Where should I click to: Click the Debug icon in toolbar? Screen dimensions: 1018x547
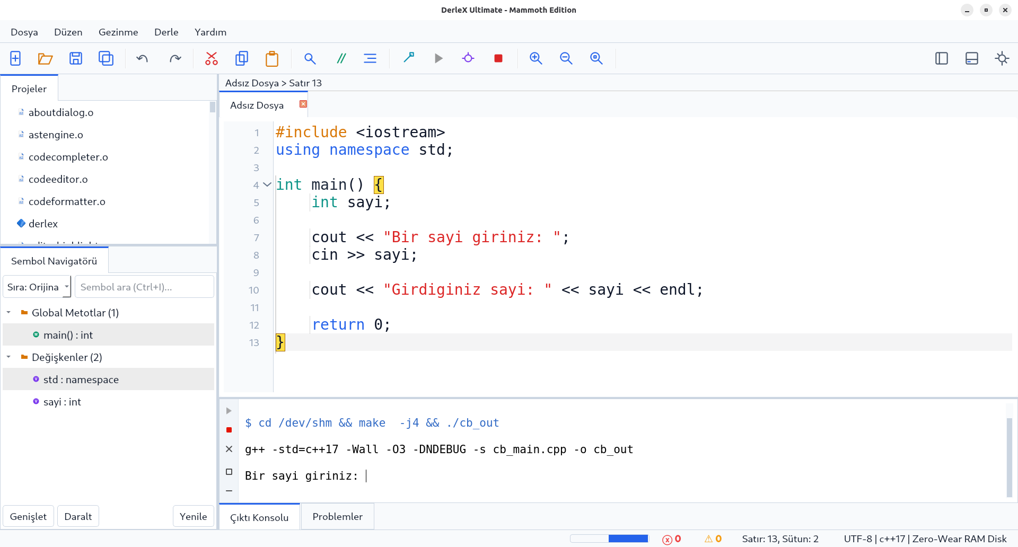(468, 58)
